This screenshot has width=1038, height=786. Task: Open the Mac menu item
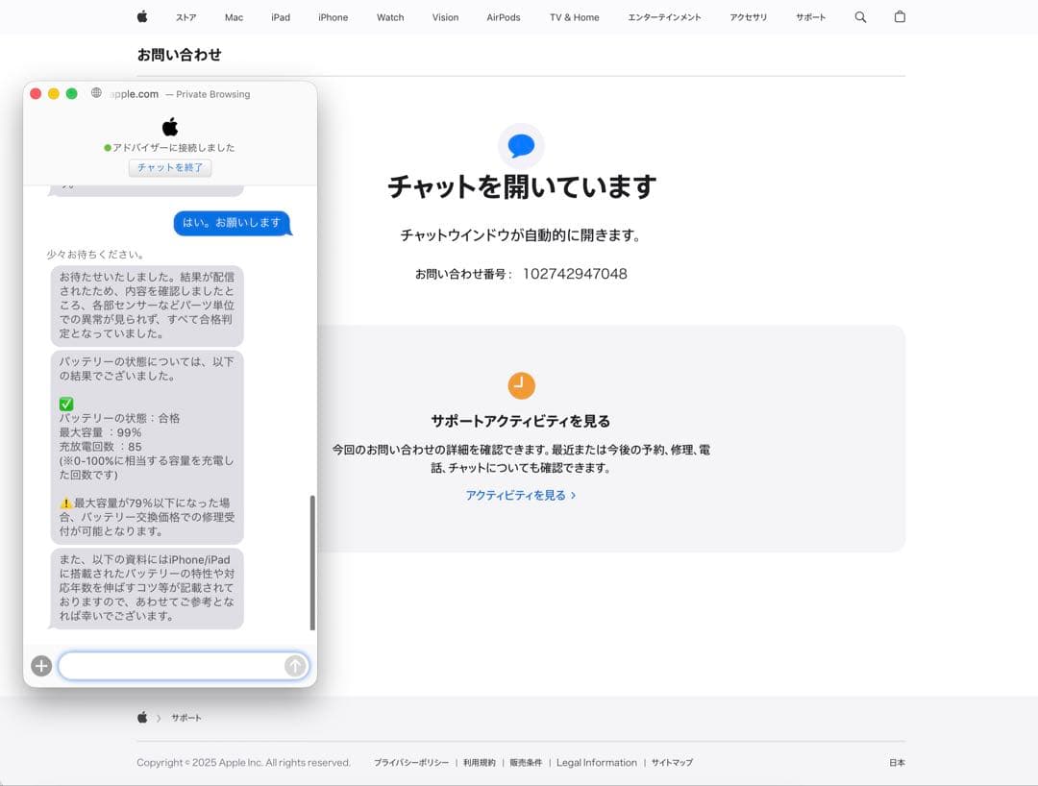click(234, 16)
